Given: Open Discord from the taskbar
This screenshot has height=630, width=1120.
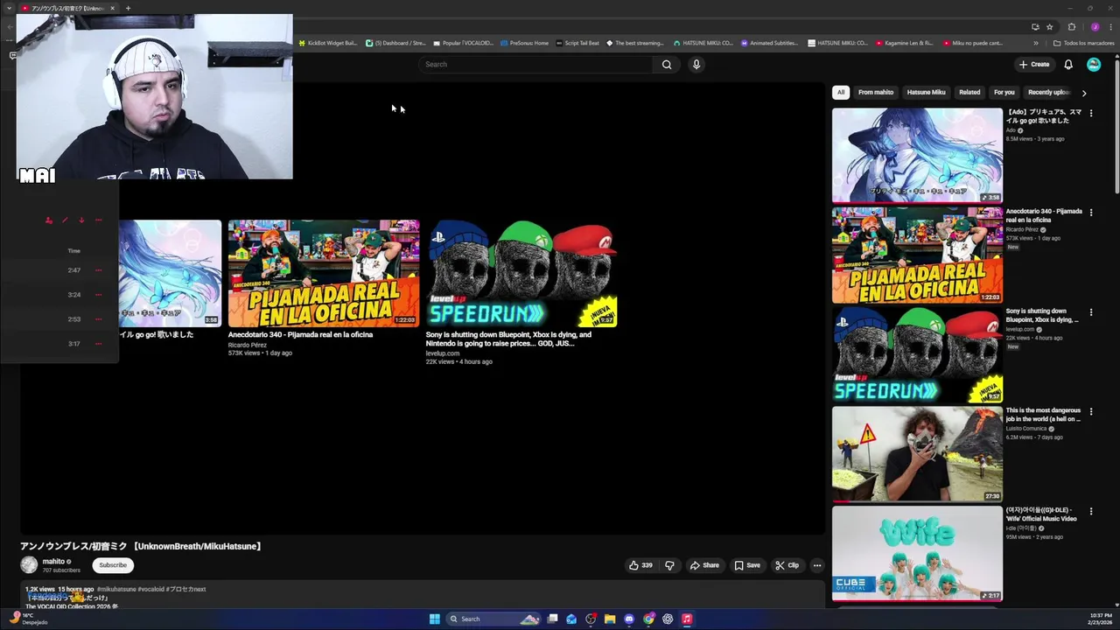Looking at the screenshot, I should (629, 619).
